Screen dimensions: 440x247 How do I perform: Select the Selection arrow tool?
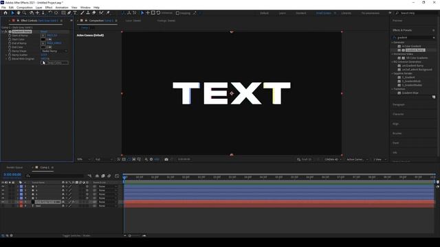click(12, 13)
